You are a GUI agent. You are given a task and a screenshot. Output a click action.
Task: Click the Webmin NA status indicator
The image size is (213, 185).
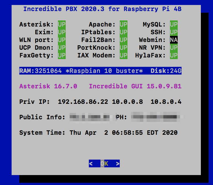(x=174, y=40)
